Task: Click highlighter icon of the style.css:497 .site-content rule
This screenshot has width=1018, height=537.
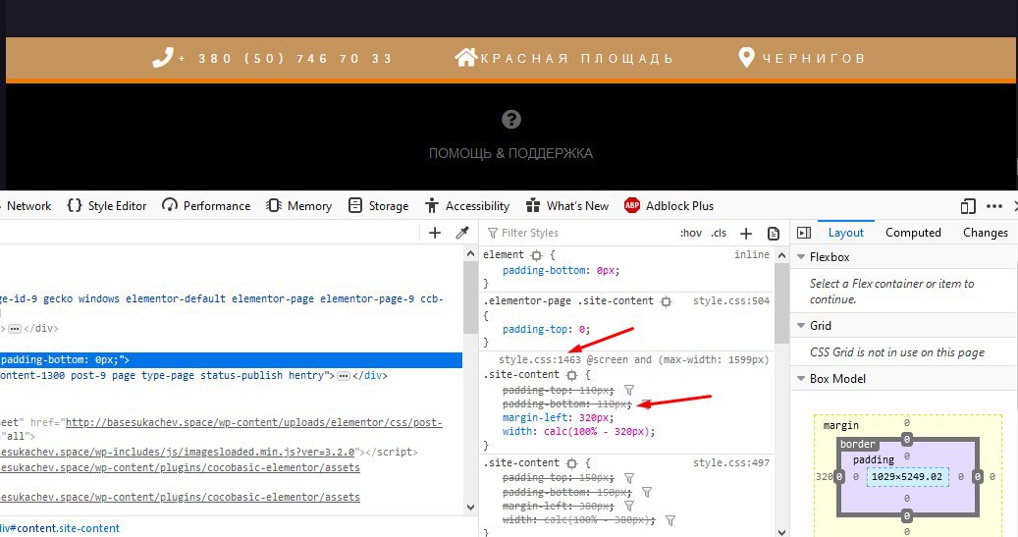Action: click(571, 463)
